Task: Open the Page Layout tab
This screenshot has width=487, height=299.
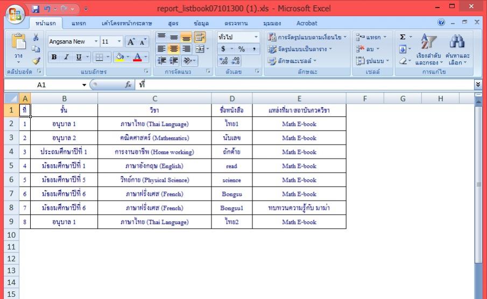Action: (x=126, y=23)
